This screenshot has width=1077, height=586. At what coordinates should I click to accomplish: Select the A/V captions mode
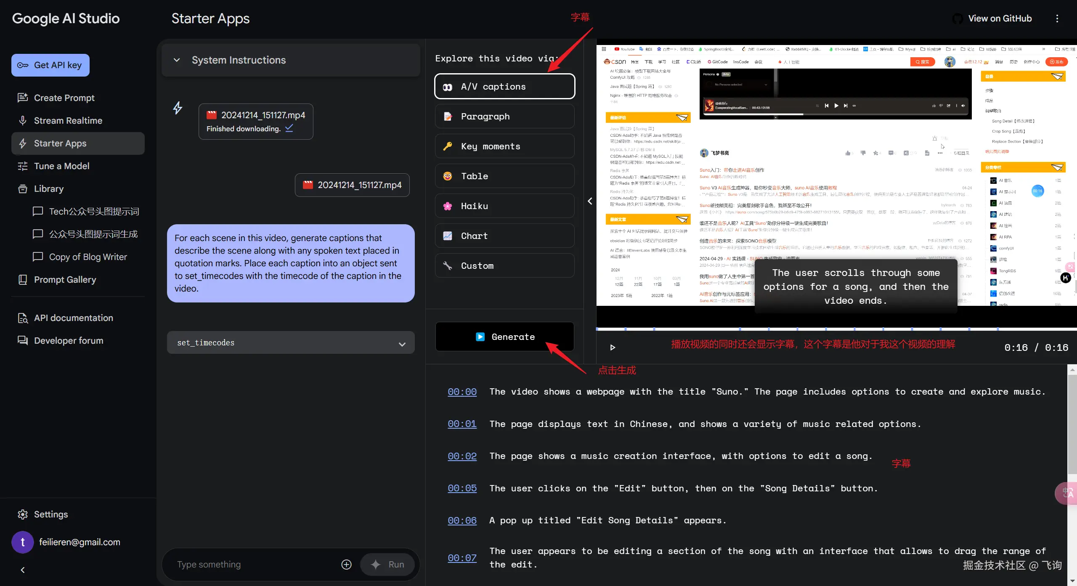pos(504,87)
